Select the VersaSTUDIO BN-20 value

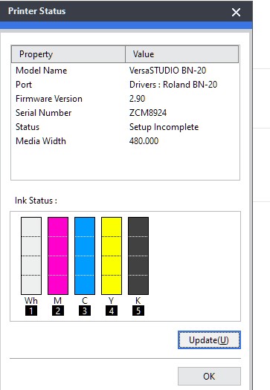click(x=167, y=71)
